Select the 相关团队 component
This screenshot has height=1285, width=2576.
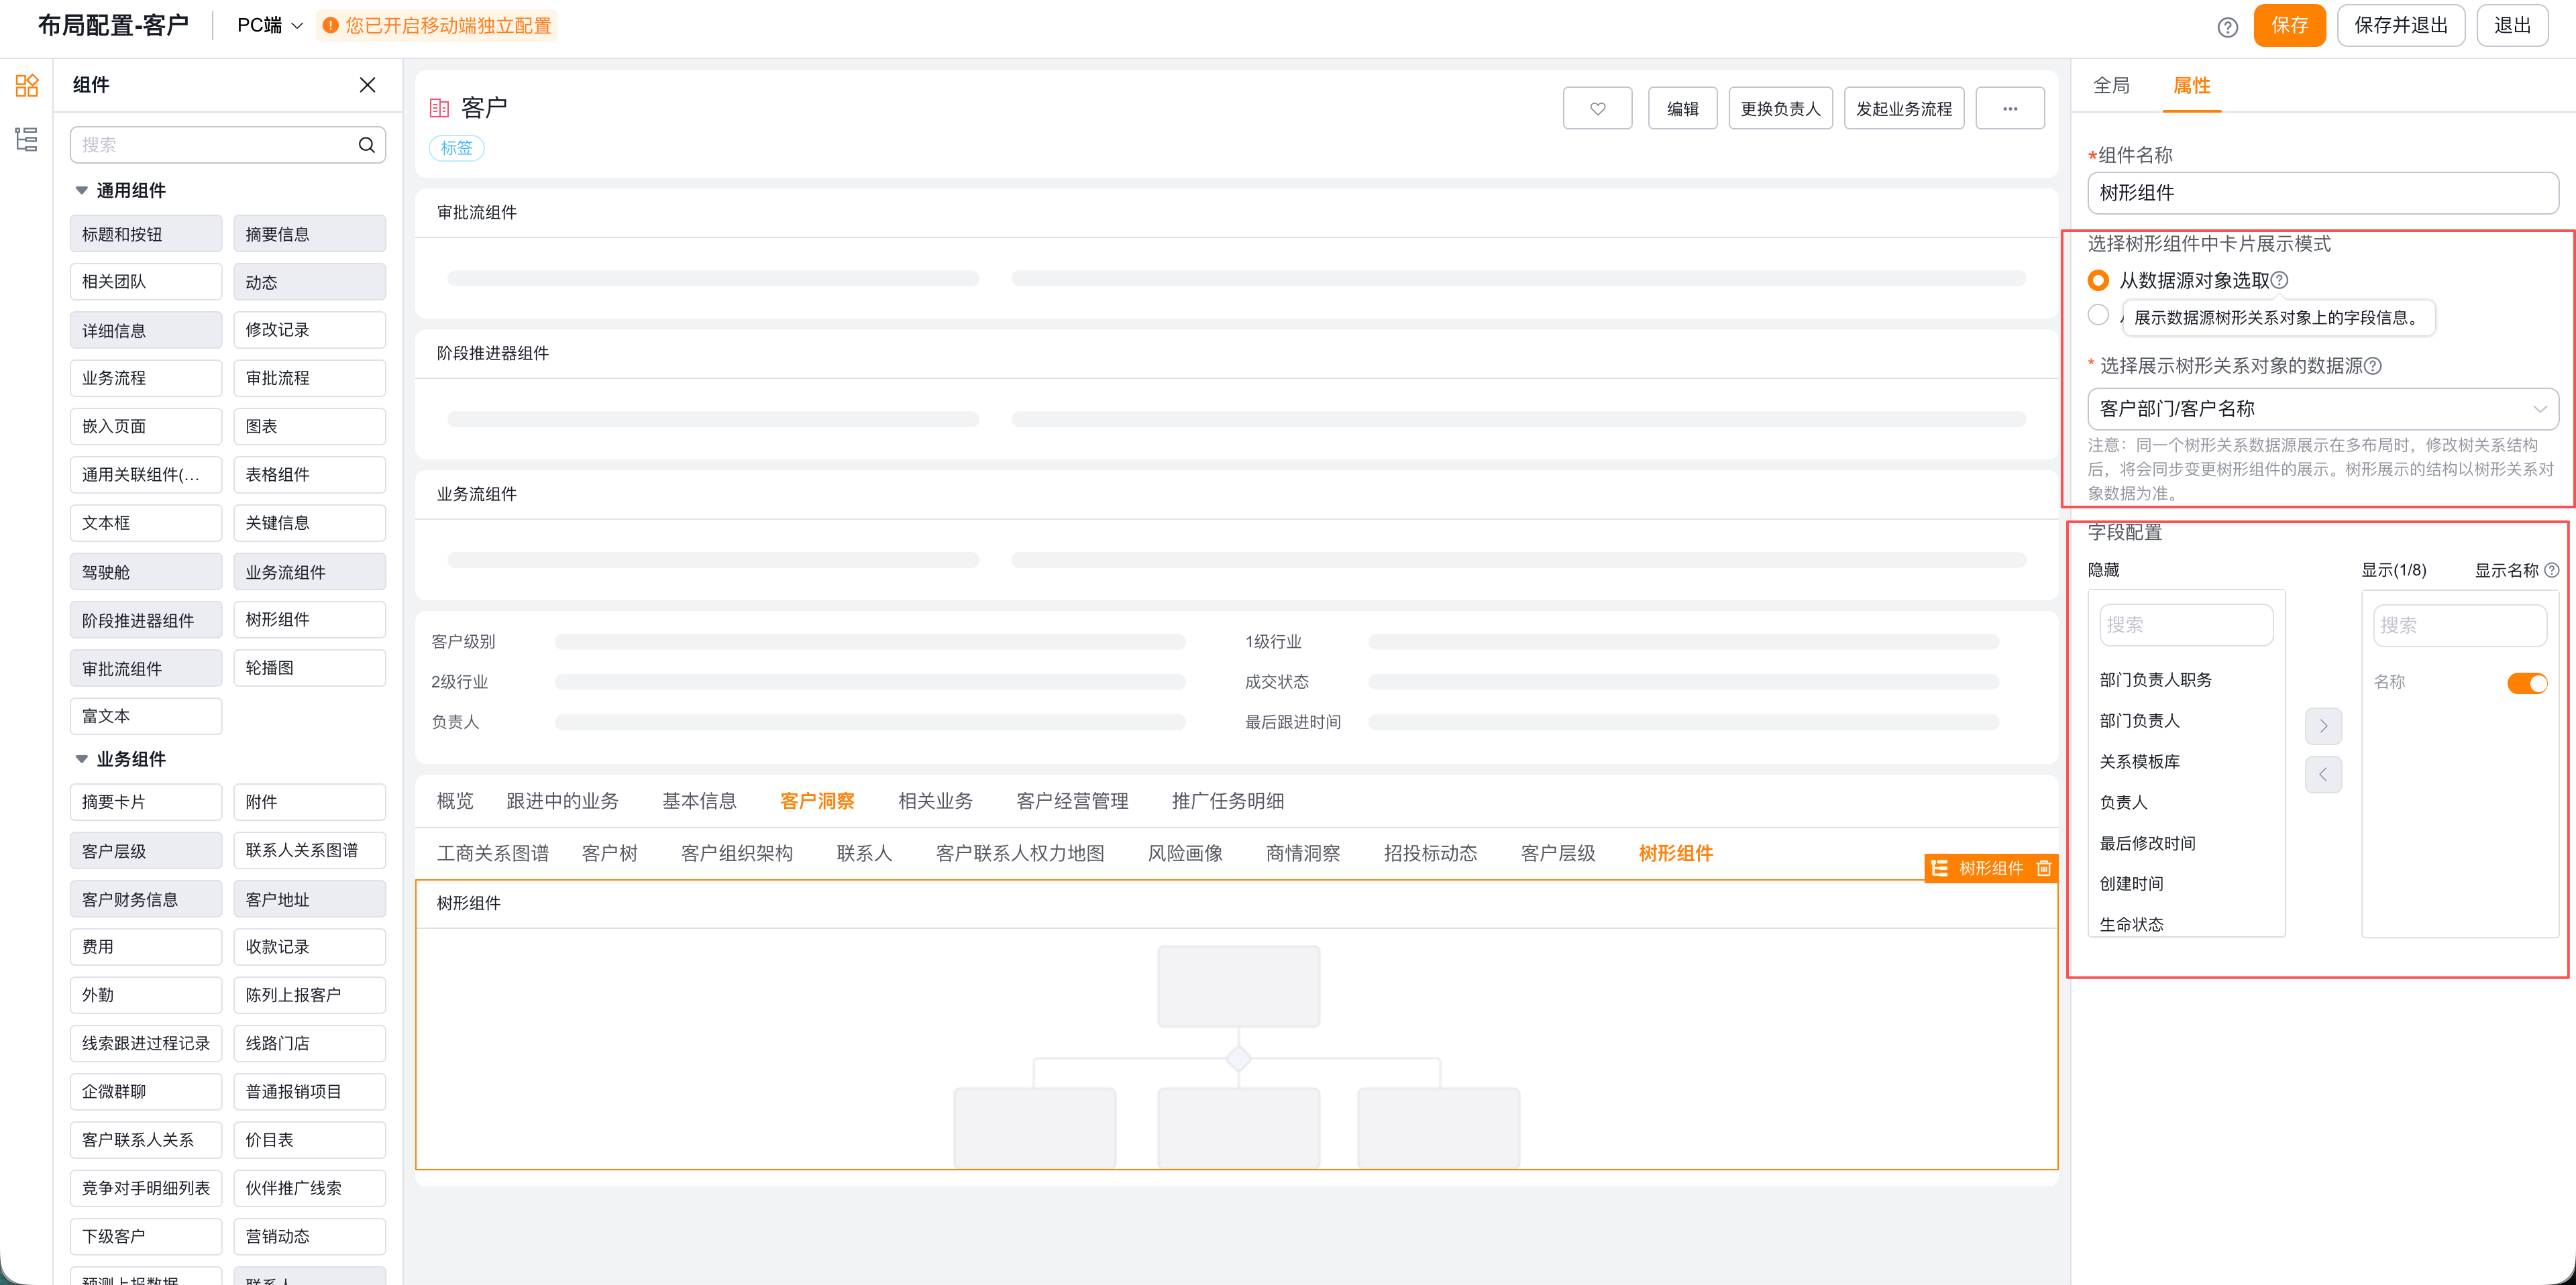click(146, 282)
